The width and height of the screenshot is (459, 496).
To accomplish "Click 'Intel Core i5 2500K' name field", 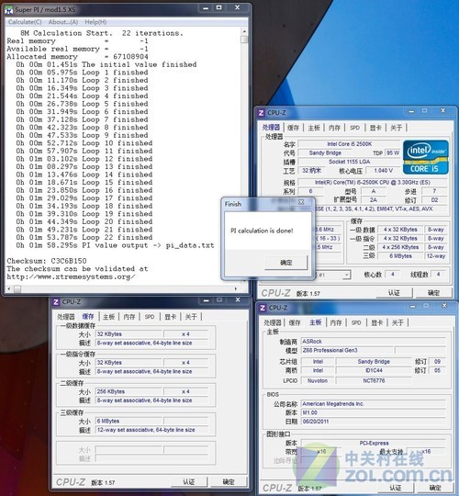I will pos(350,144).
